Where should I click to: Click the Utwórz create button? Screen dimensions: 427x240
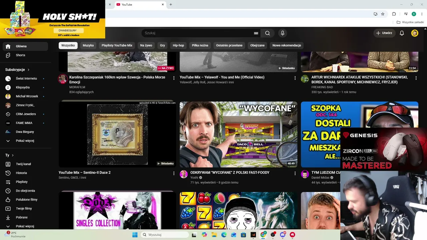[x=384, y=33]
